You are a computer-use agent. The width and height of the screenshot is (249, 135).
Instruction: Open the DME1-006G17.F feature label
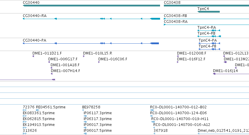click(x=63, y=59)
